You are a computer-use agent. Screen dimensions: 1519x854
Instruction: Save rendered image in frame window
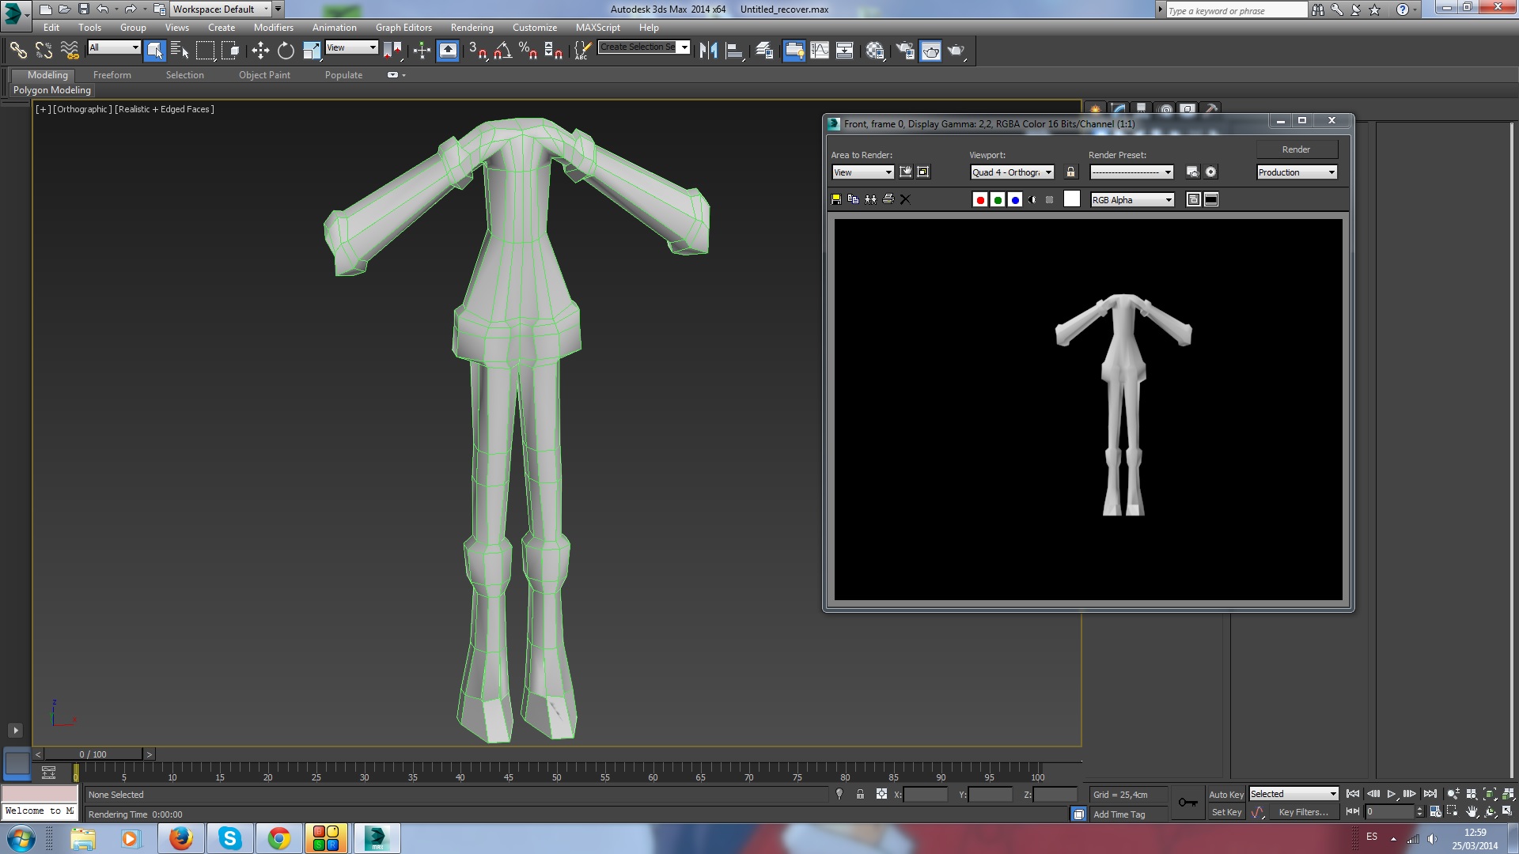pyautogui.click(x=836, y=199)
